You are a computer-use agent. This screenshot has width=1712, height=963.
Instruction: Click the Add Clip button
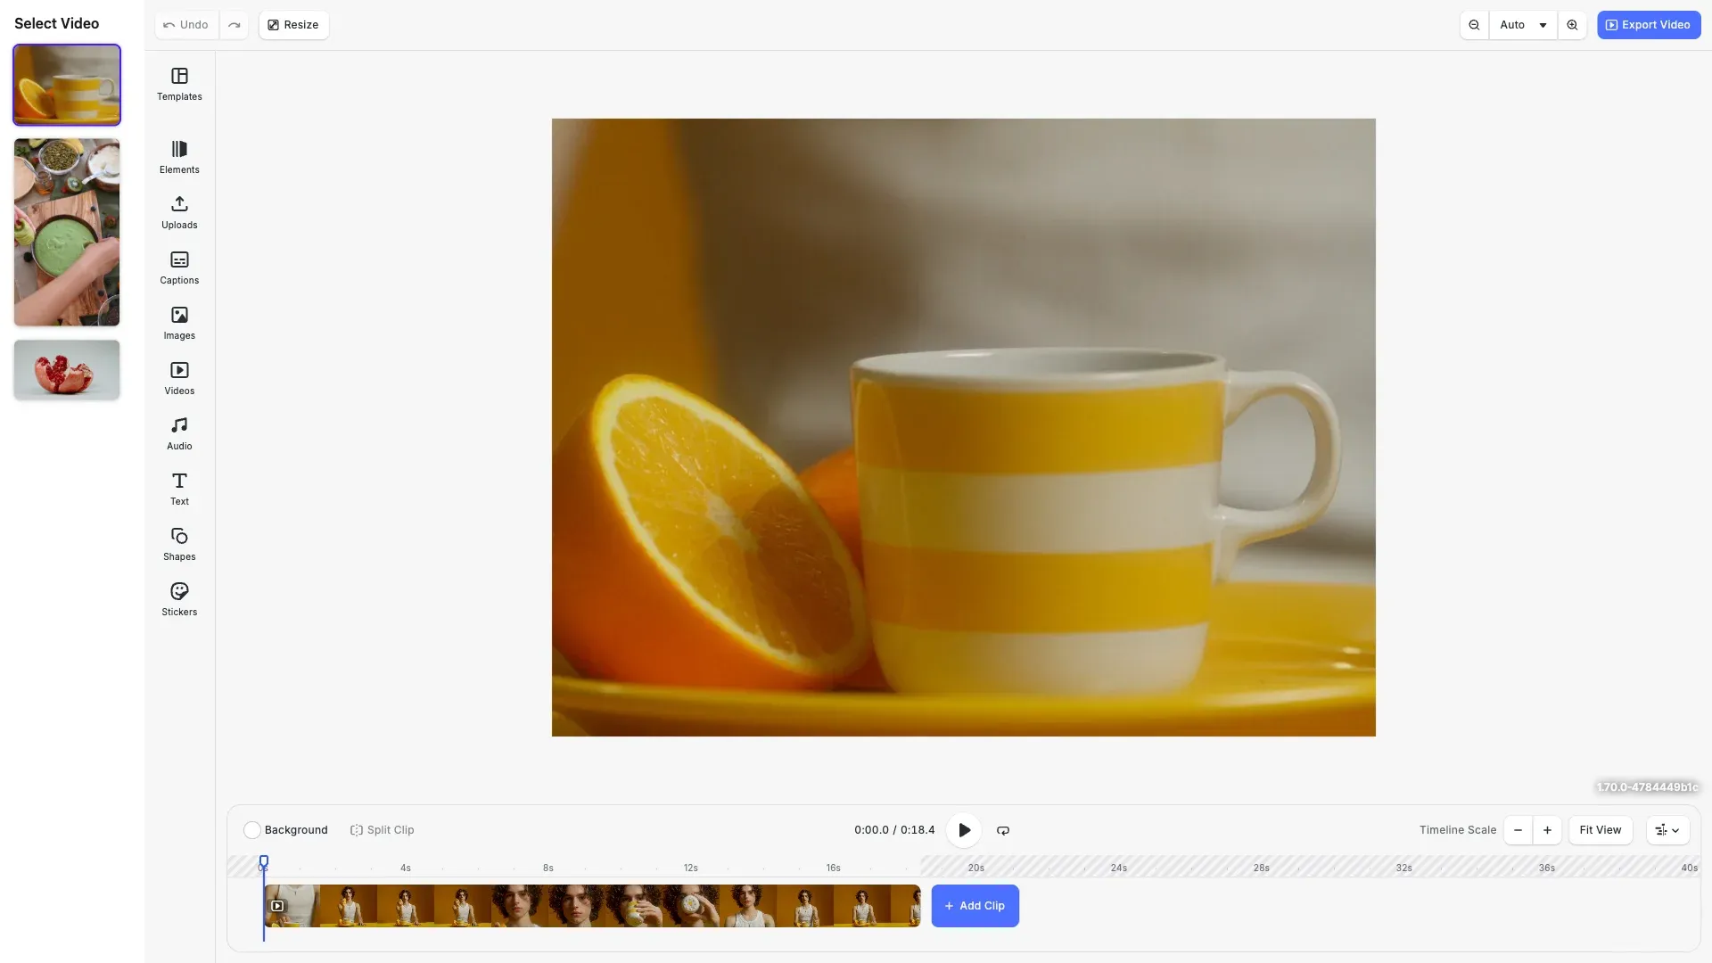pyautogui.click(x=975, y=906)
